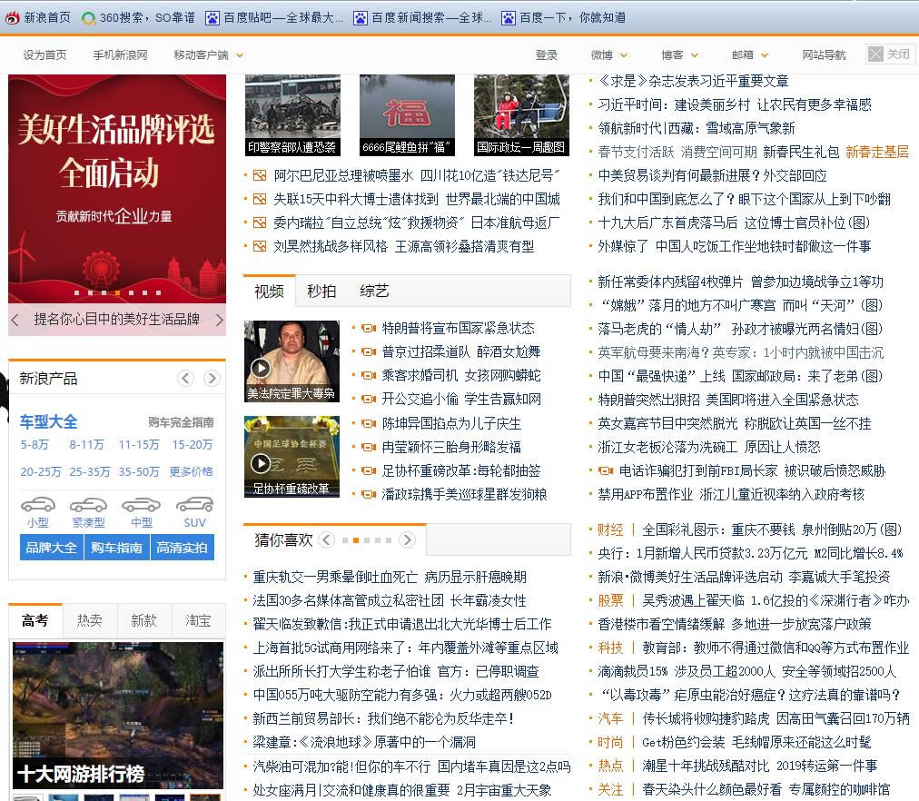Open the 新浪首页 bookmark

(x=38, y=17)
